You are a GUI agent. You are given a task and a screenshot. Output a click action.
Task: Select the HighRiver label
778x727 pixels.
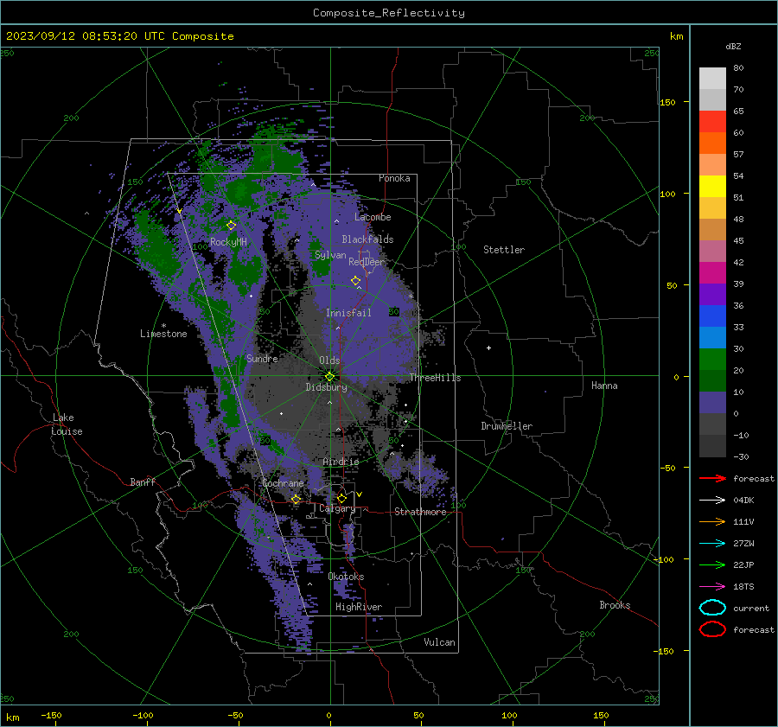358,607
